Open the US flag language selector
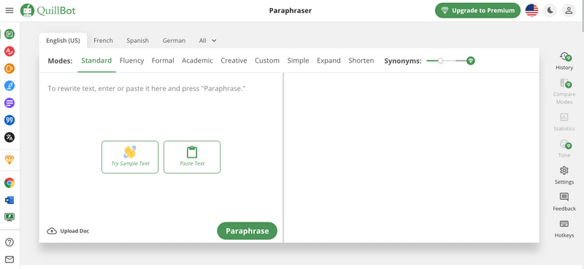This screenshot has width=584, height=269. (532, 10)
